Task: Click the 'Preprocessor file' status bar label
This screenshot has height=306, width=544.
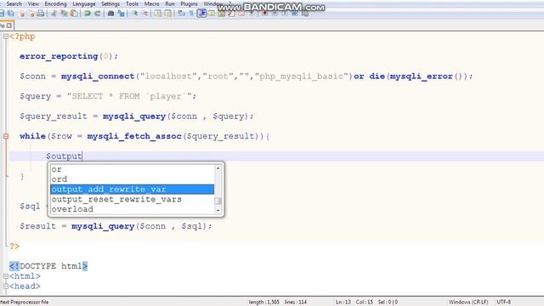Action: point(30,303)
